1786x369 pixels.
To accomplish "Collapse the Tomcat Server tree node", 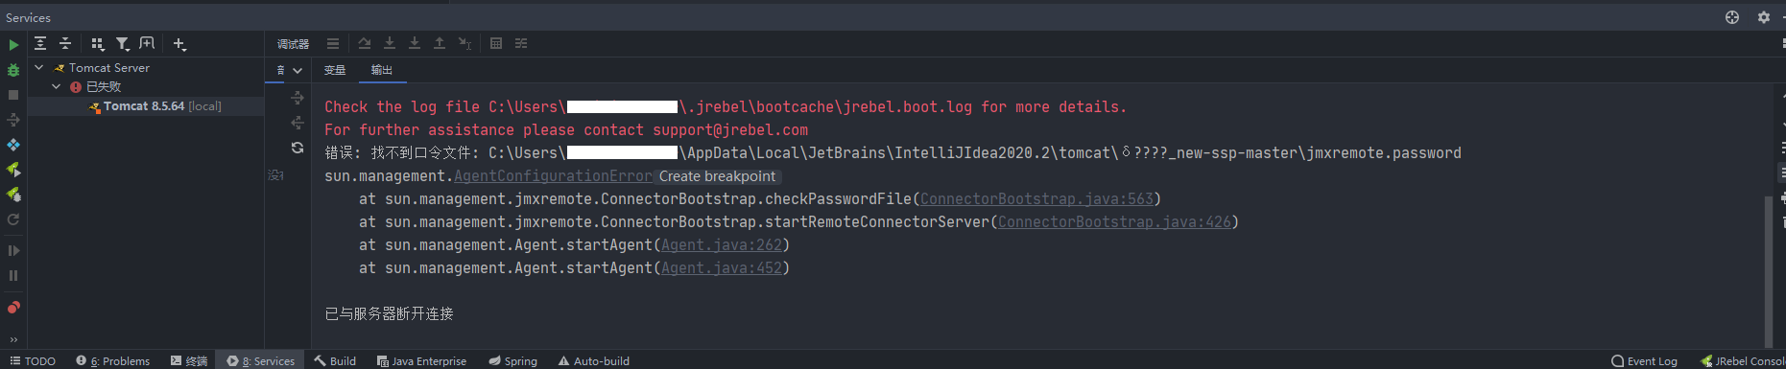I will click(x=39, y=68).
